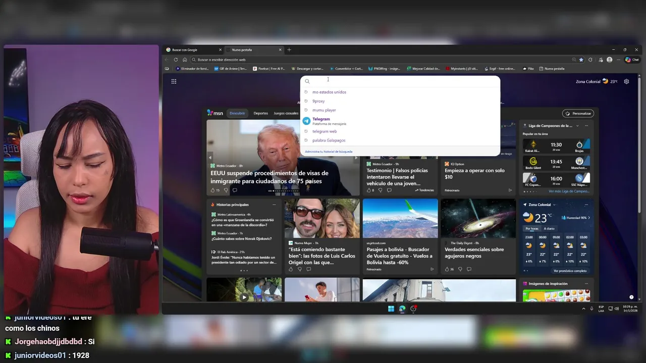Click Administra tu historial de búsqueda link
Screen dimensions: 646x363
(x=329, y=151)
